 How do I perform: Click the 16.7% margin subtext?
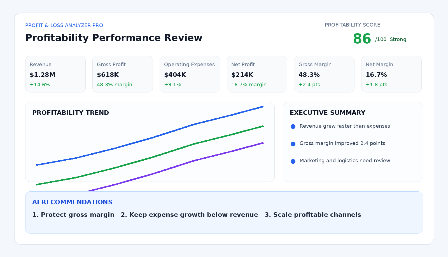pos(249,85)
